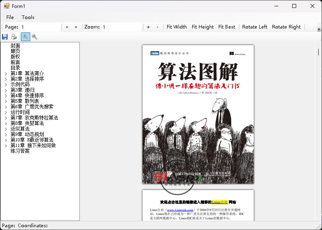Click Fit Best button
Viewport: 322px width, 230px height.
tap(227, 27)
